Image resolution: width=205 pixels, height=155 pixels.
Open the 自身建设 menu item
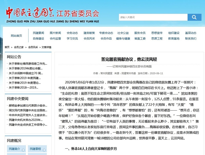point(38,39)
